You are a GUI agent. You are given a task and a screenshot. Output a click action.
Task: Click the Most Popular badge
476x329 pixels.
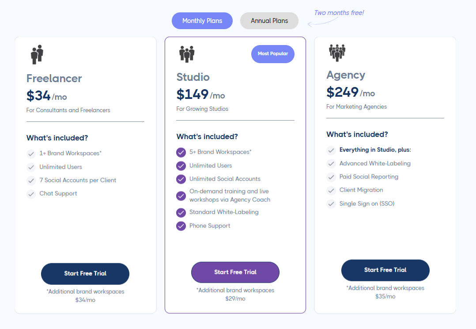pos(272,53)
